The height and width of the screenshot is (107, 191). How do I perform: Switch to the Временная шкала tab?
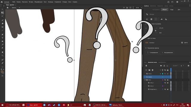click(x=153, y=62)
